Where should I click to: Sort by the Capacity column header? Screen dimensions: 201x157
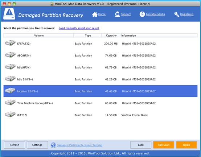point(111,36)
